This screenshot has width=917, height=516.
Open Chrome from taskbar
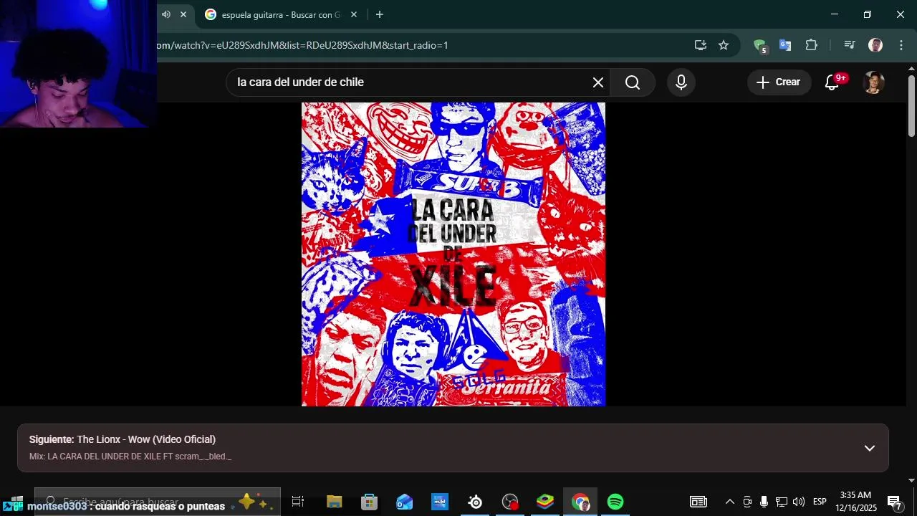[x=580, y=502]
